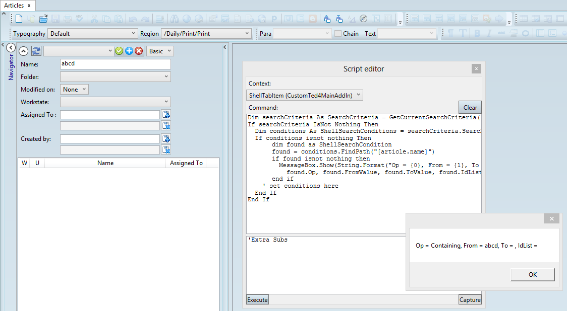Click the dimmed Redo arrow icon
The image size is (567, 311).
pyautogui.click(x=145, y=19)
